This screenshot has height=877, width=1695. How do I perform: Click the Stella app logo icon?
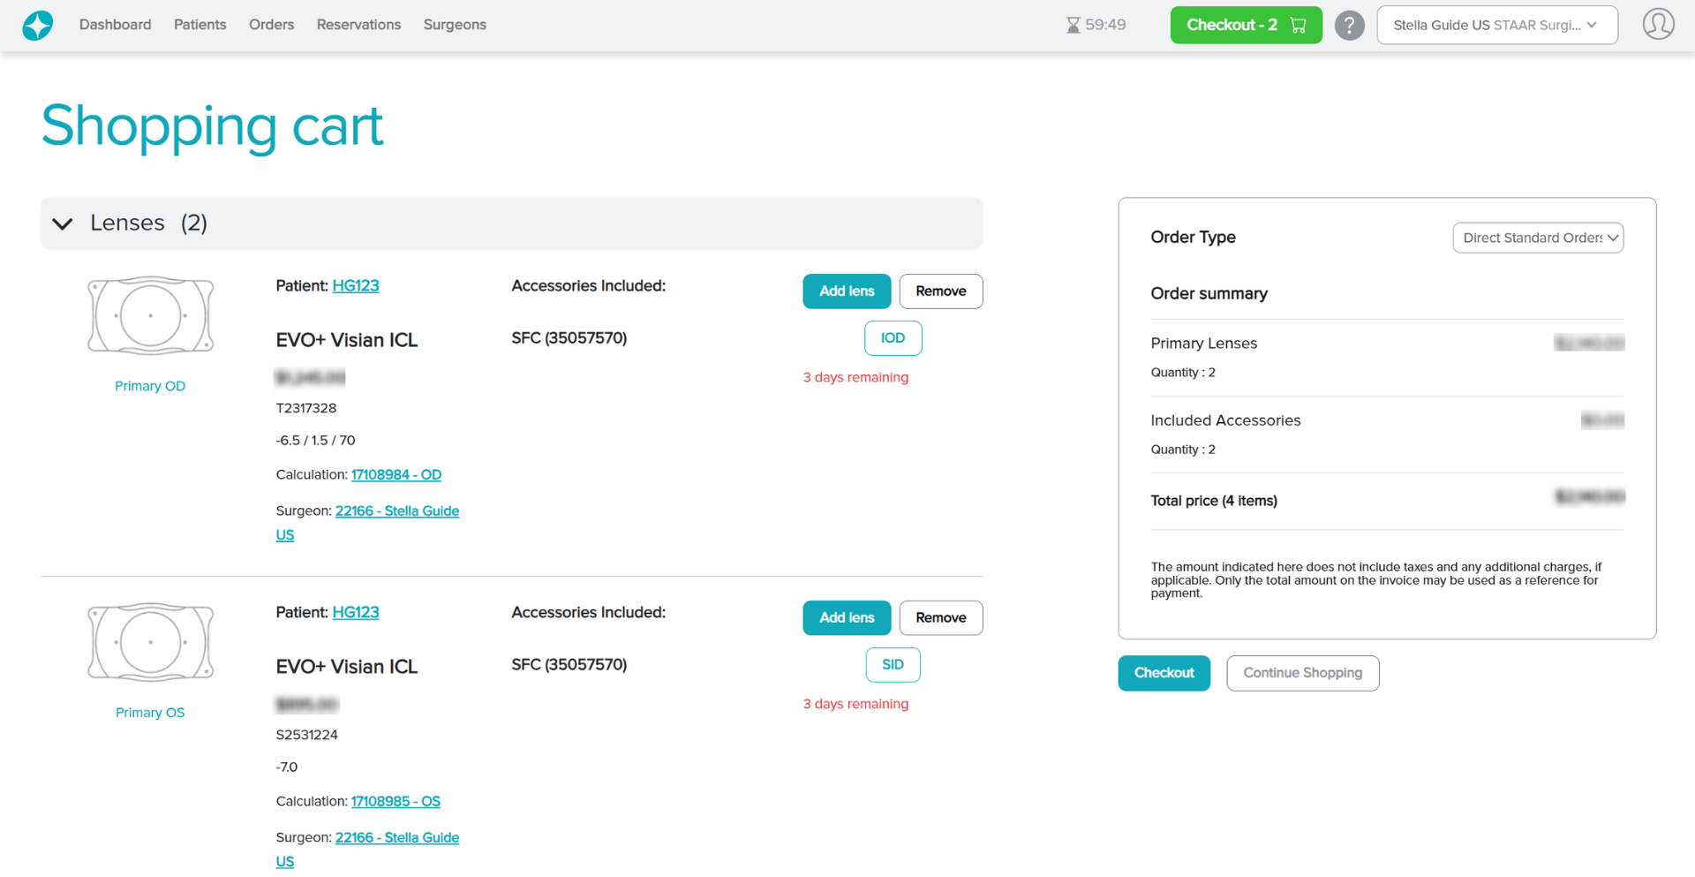pyautogui.click(x=37, y=25)
